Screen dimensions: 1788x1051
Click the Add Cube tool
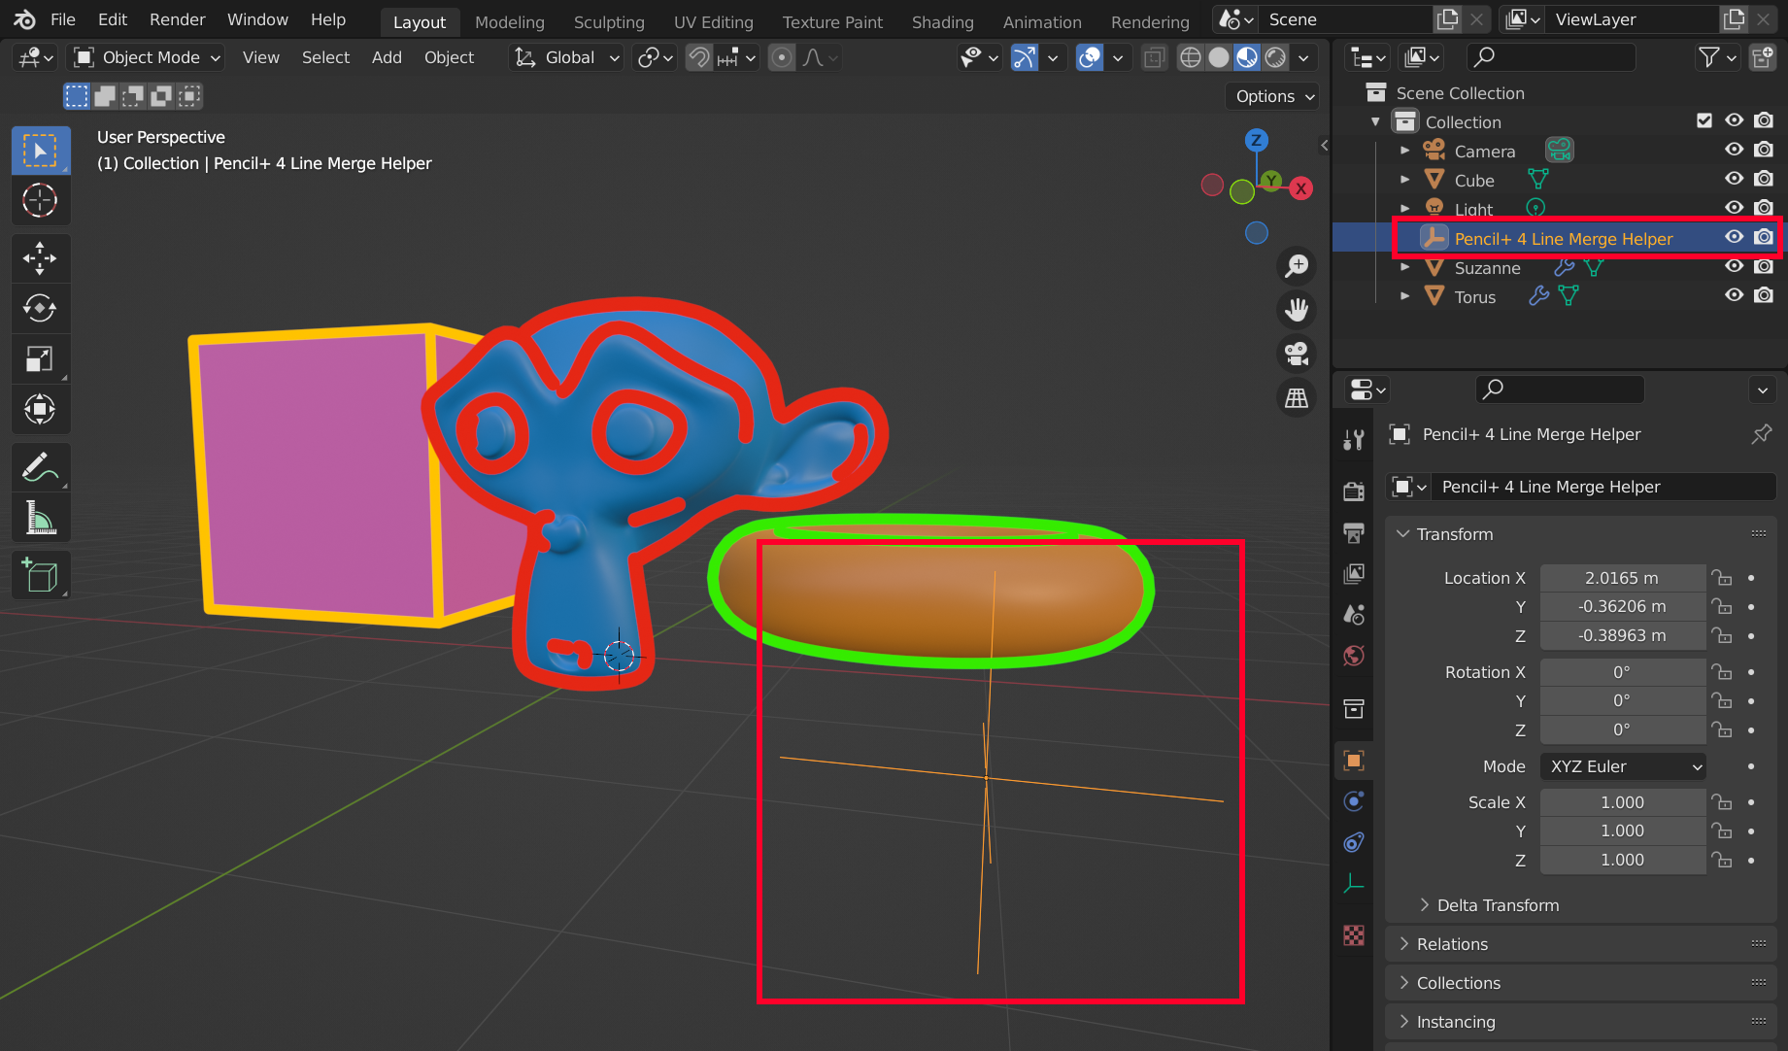pyautogui.click(x=40, y=576)
